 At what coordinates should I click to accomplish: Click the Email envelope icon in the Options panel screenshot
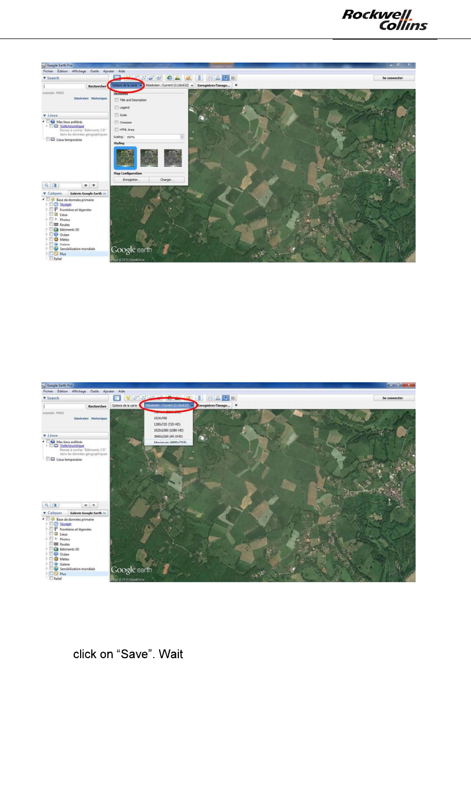(x=210, y=78)
